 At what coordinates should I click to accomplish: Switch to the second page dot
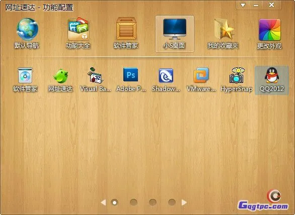133,202
